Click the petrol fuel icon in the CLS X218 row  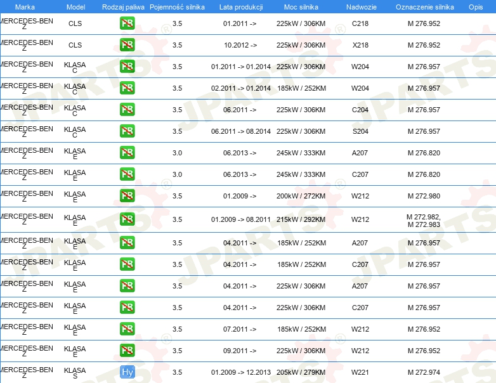pyautogui.click(x=127, y=46)
